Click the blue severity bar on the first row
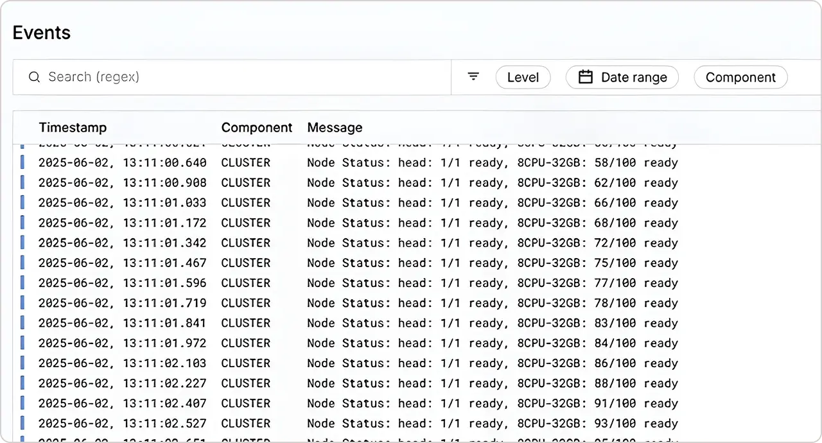This screenshot has height=443, width=822. tap(22, 162)
